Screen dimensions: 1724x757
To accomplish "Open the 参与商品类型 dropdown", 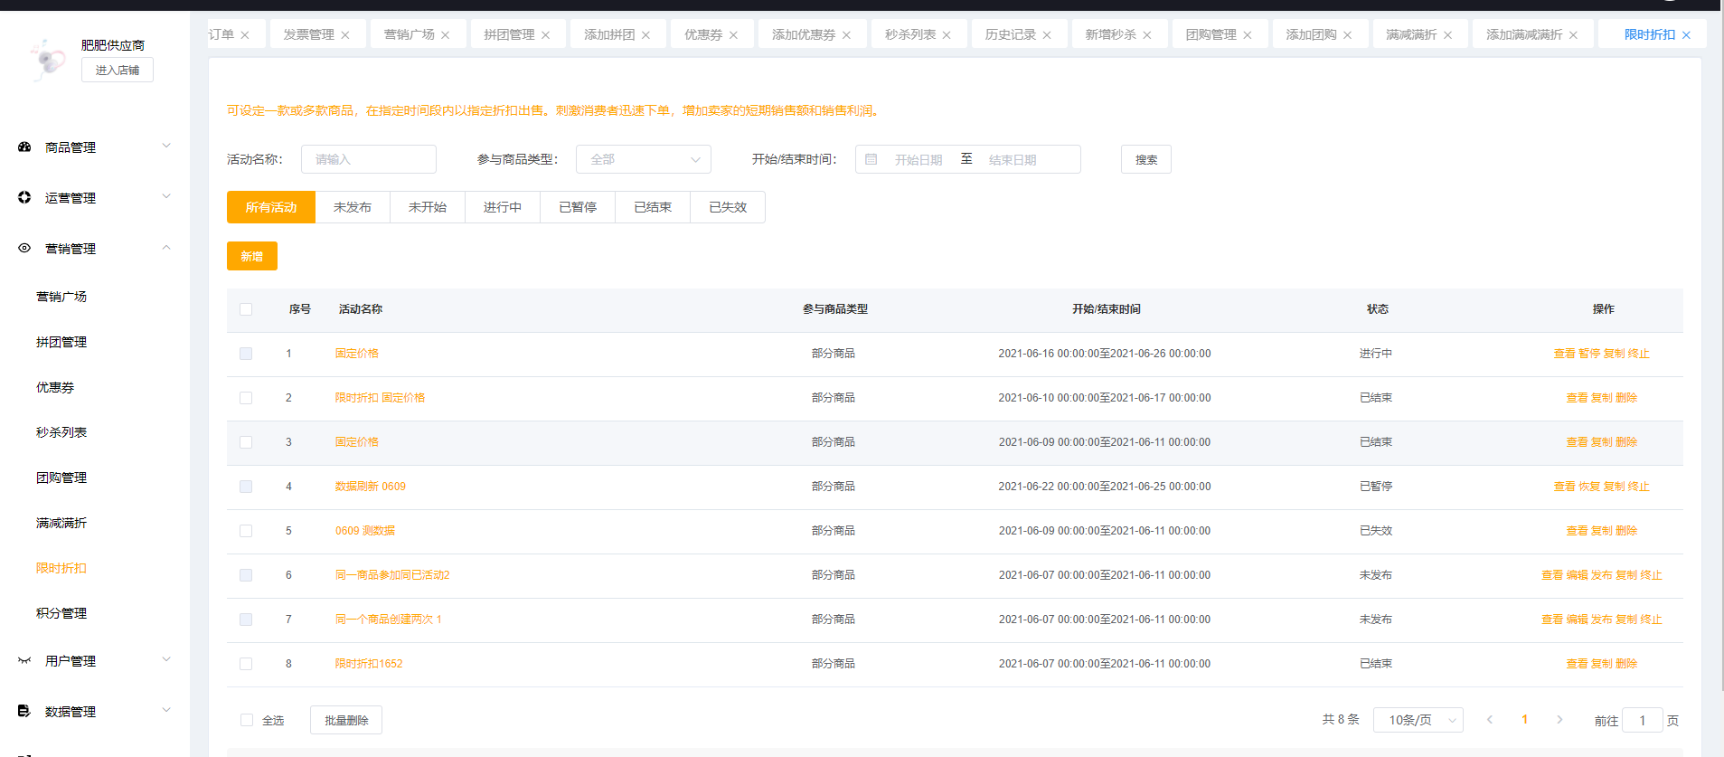I will (x=643, y=159).
